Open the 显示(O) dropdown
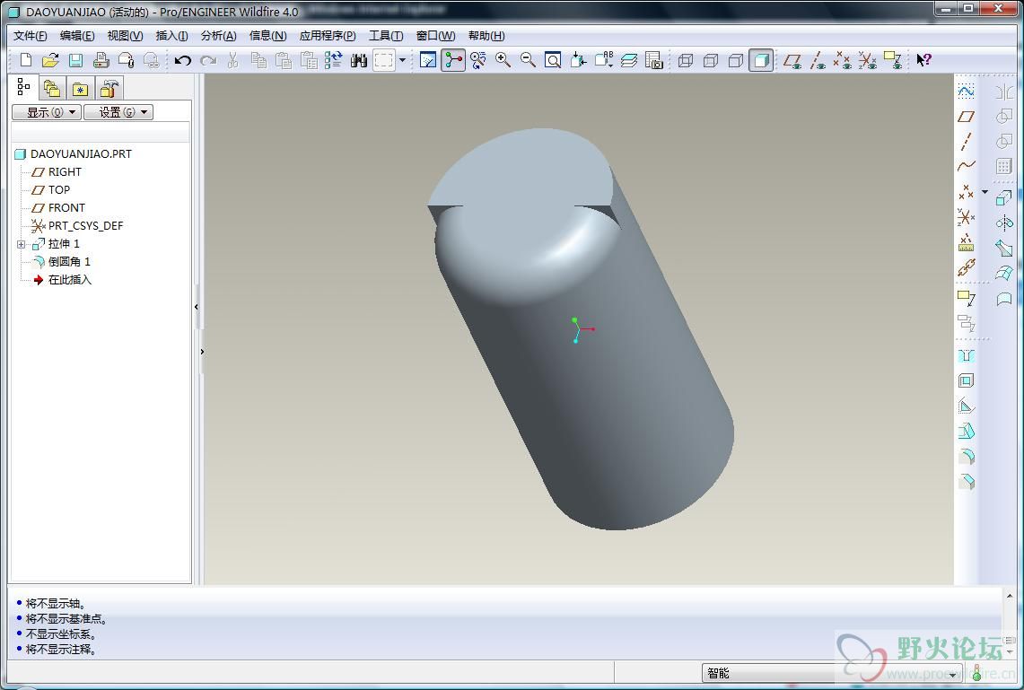1024x690 pixels. [47, 112]
